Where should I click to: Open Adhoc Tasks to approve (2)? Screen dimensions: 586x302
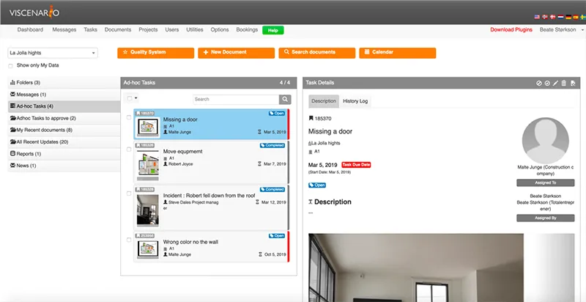(64, 118)
